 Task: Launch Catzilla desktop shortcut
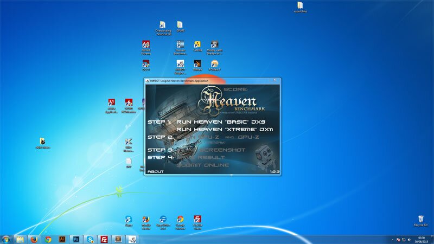[x=197, y=46]
